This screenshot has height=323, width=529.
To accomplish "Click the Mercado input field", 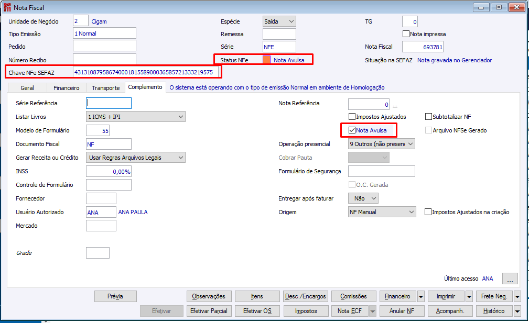I will 101,226.
